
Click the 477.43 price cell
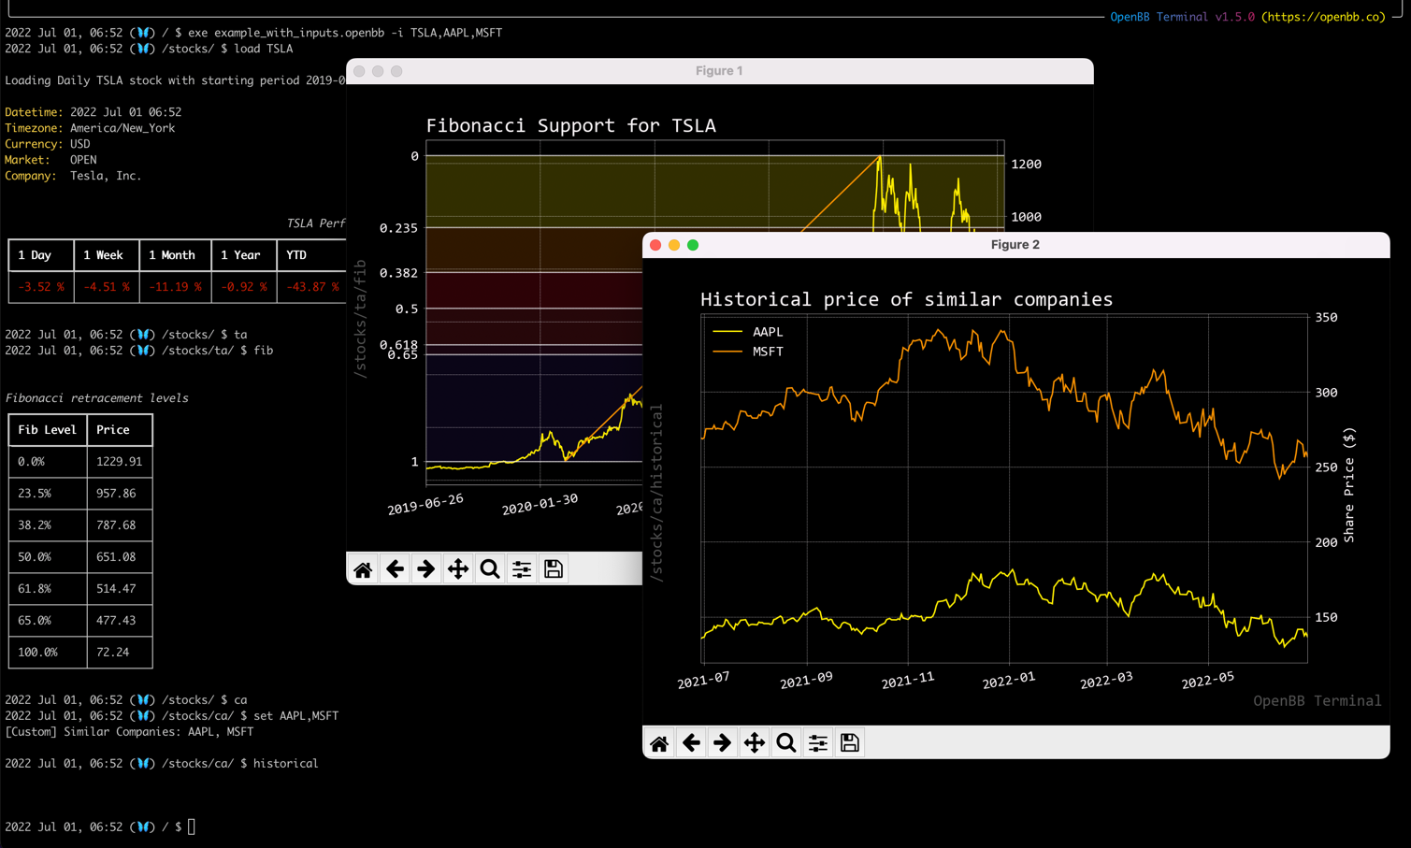pyautogui.click(x=120, y=621)
